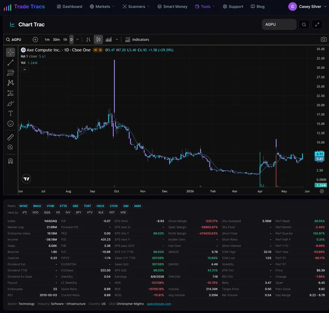Click the Vol 1.24M indicator label
329x313 pixels.
[29, 63]
